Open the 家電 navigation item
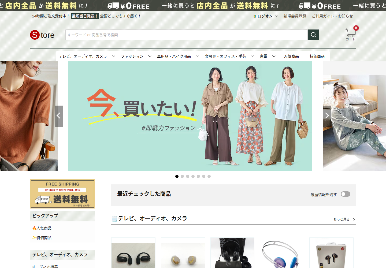The height and width of the screenshot is (268, 386). (263, 56)
